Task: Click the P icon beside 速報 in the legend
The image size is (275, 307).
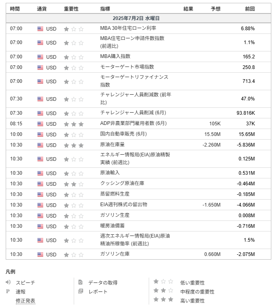Action: 8,291
